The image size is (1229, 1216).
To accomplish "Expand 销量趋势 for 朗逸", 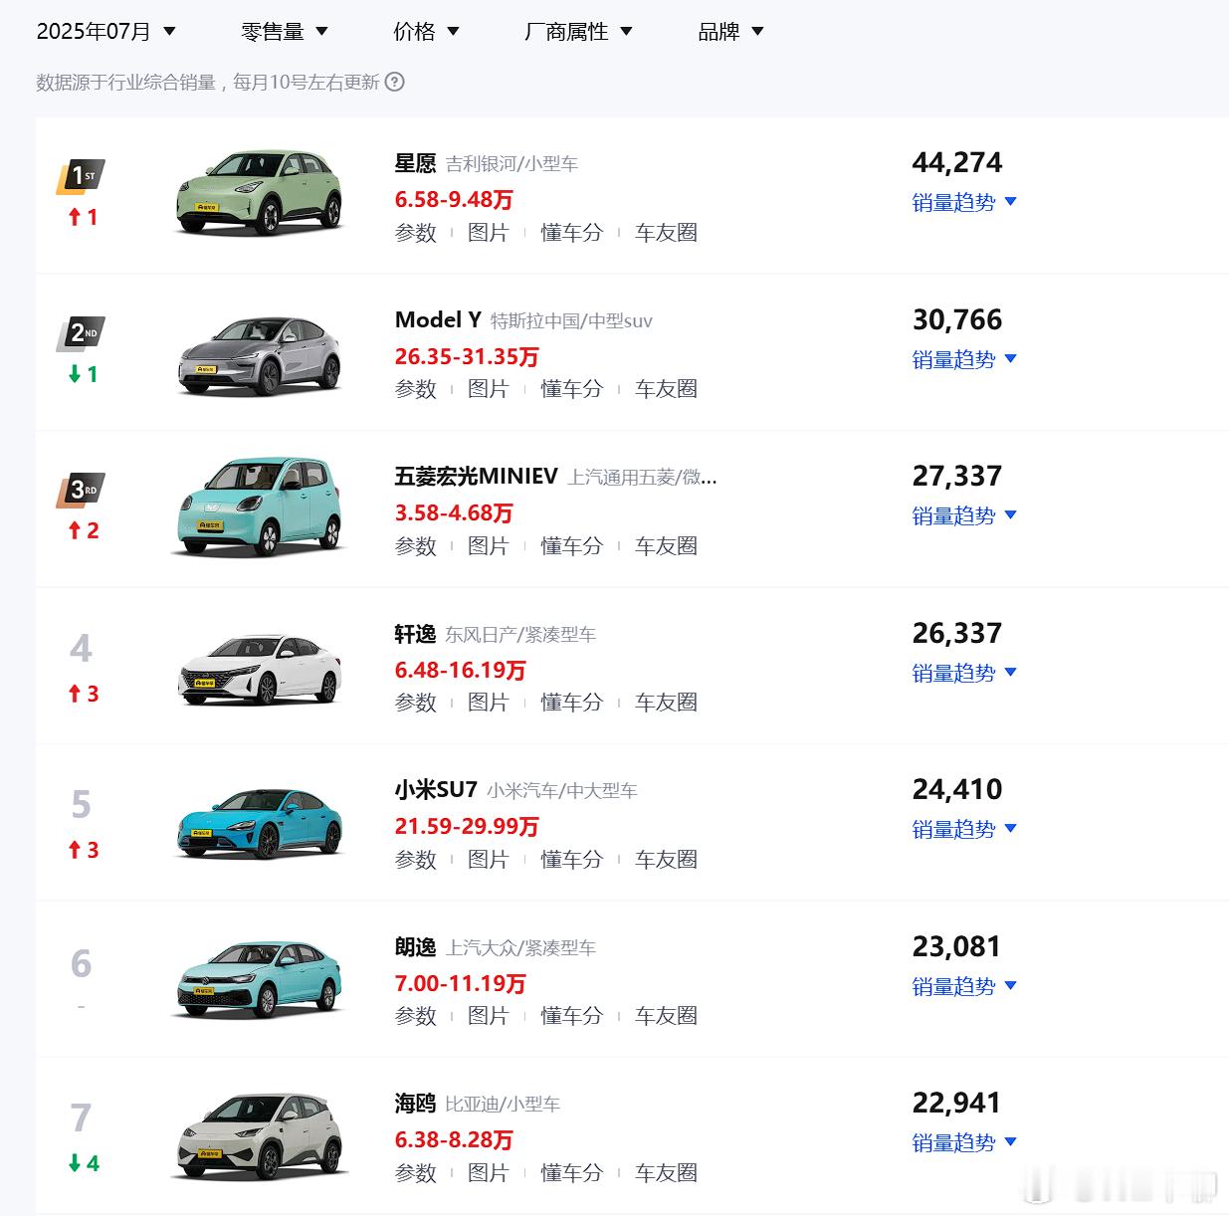I will pos(964,986).
